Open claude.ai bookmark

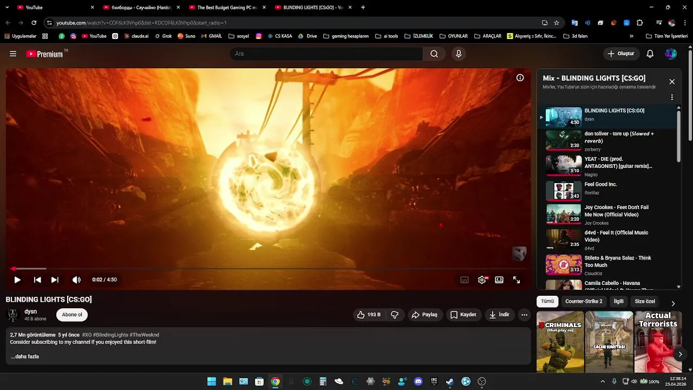point(136,36)
